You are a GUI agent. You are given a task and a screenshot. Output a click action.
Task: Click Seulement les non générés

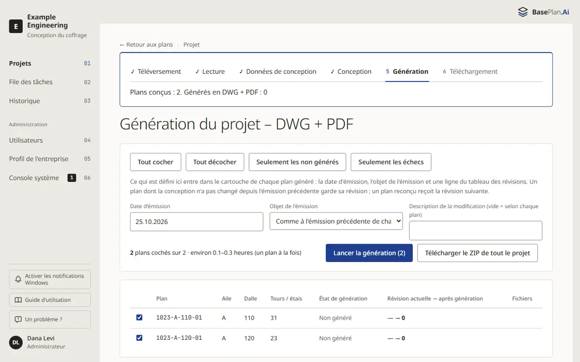(297, 162)
